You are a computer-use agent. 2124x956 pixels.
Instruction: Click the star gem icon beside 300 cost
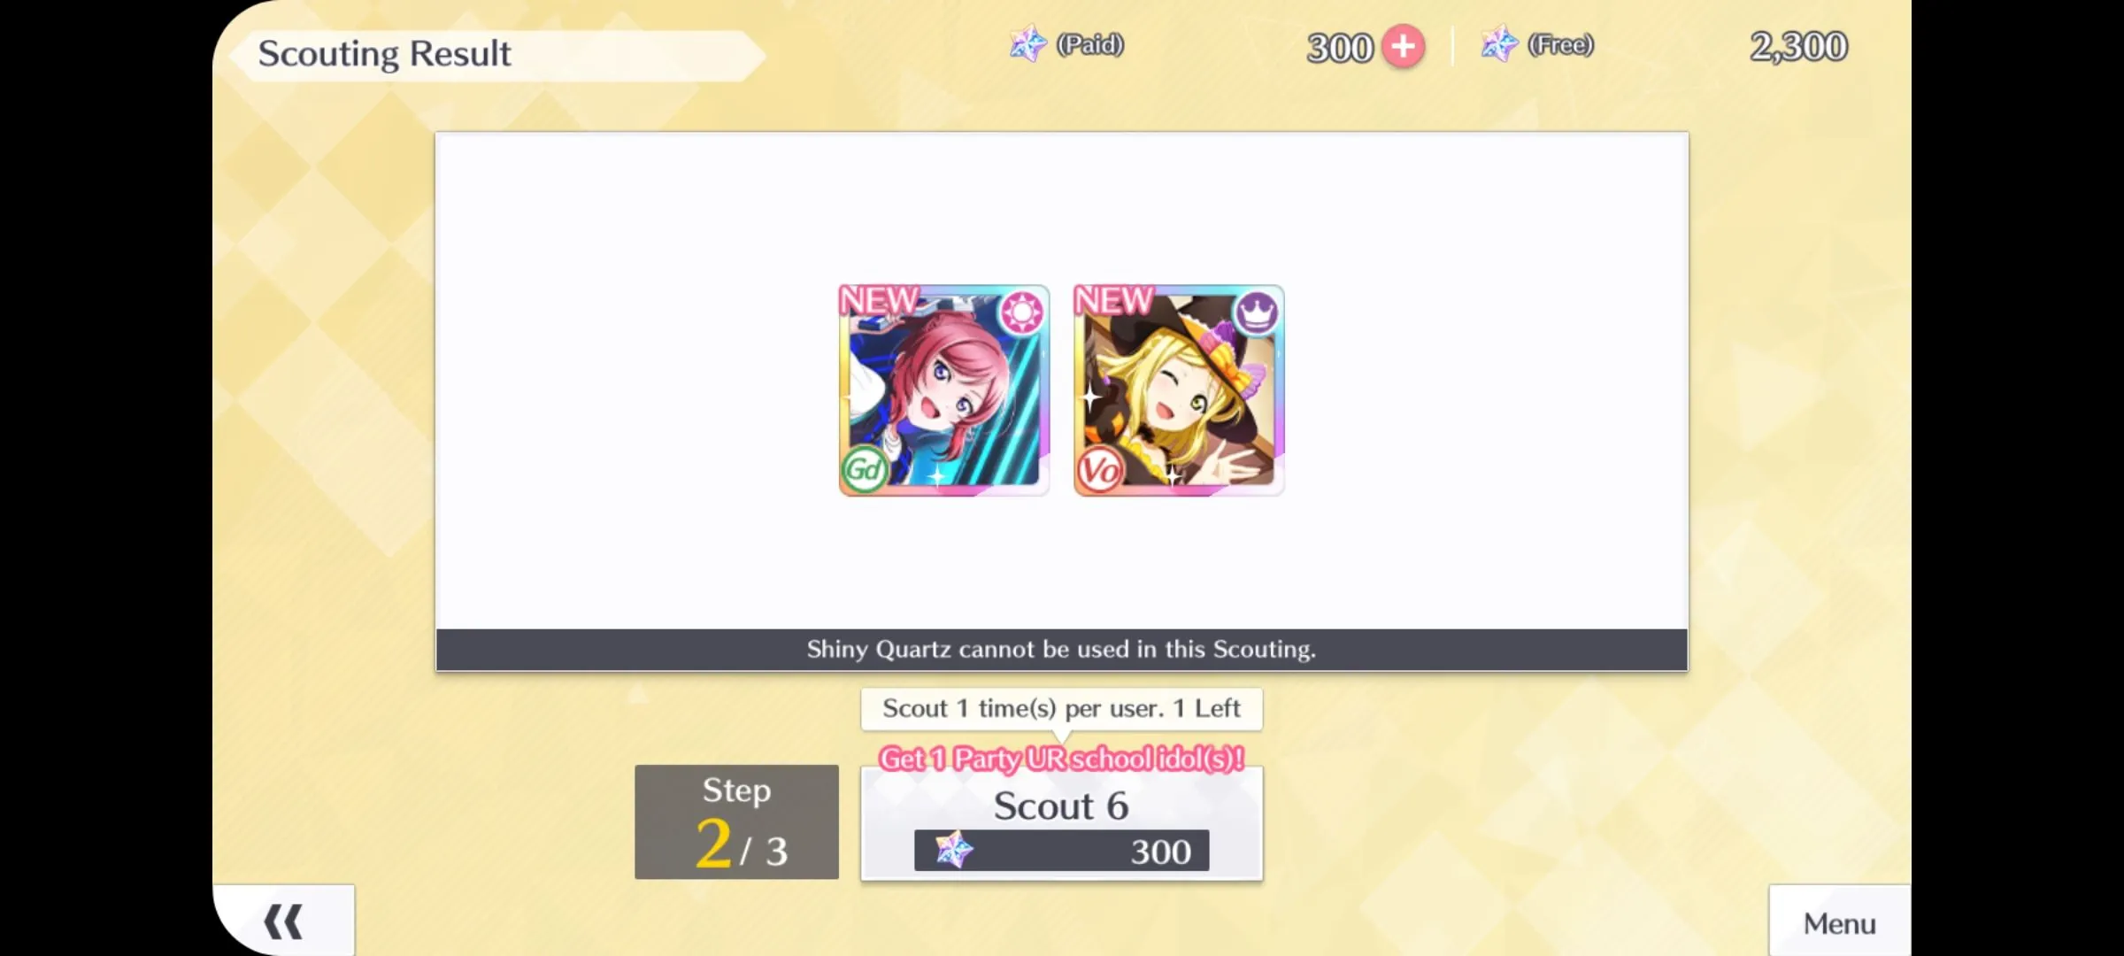pyautogui.click(x=954, y=850)
